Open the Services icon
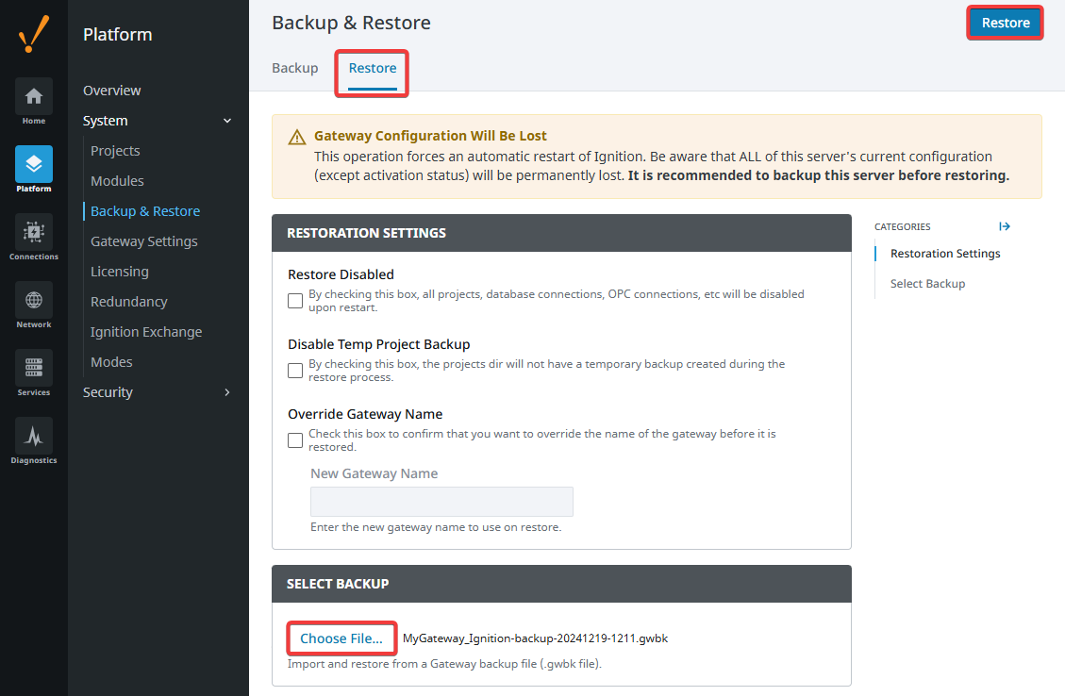The image size is (1065, 696). [x=33, y=368]
